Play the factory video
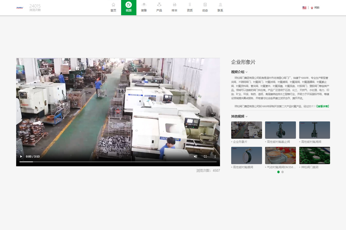This screenshot has height=230, width=346. point(21,156)
